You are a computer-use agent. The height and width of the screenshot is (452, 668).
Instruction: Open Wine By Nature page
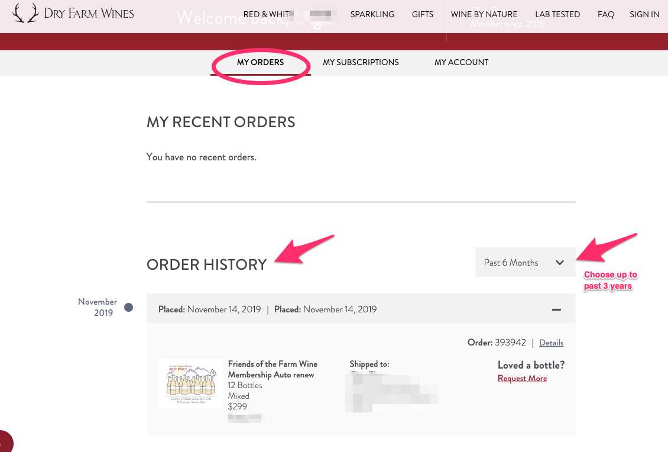click(x=484, y=14)
